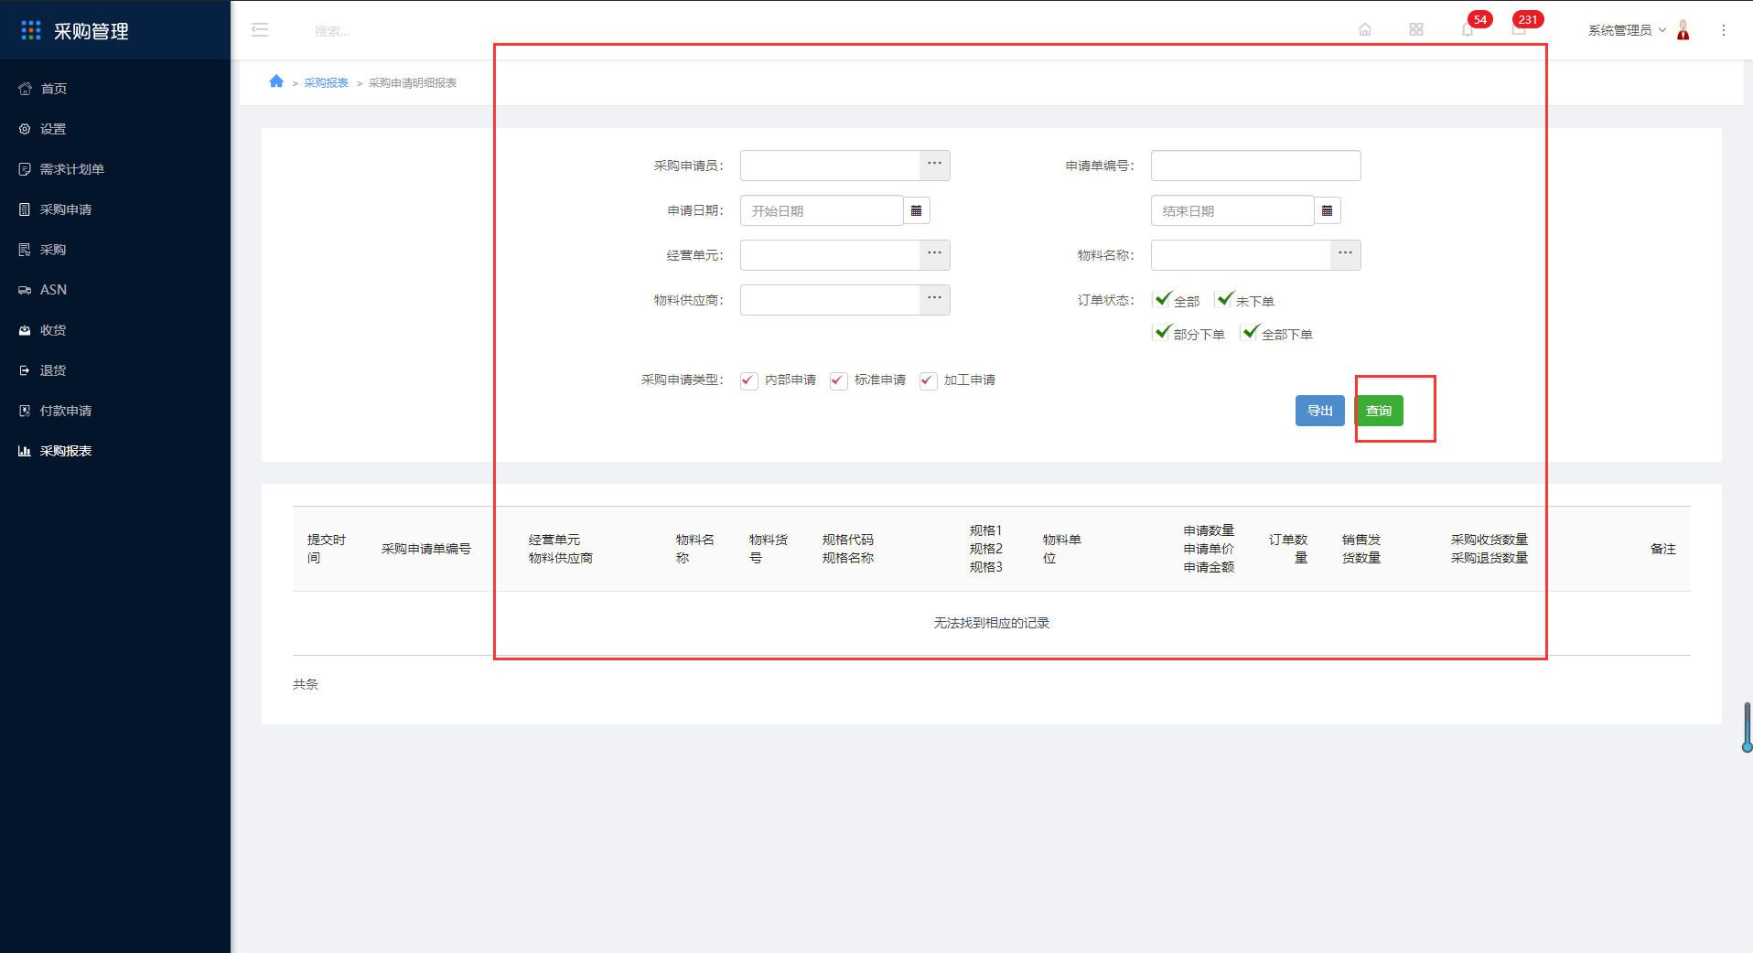Open messages icon with 231 badge
1753x953 pixels.
(x=1519, y=30)
